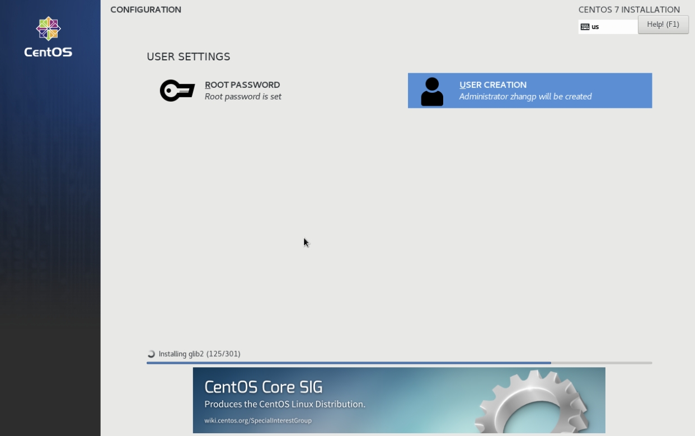Open USER CREATION settings
Image resolution: width=695 pixels, height=436 pixels.
[x=530, y=91]
